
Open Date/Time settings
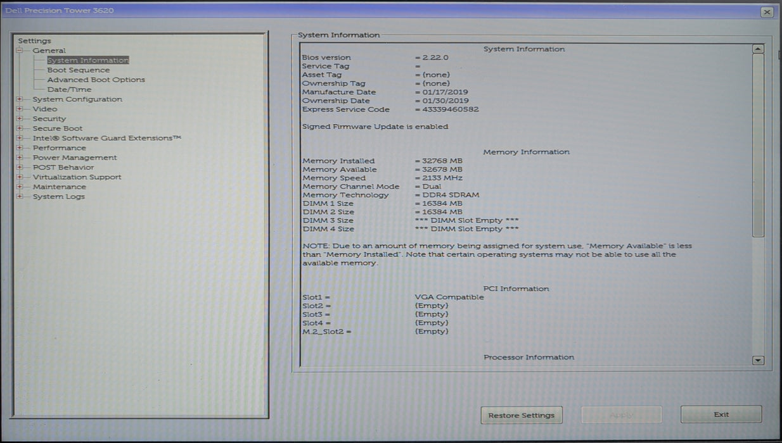(70, 89)
